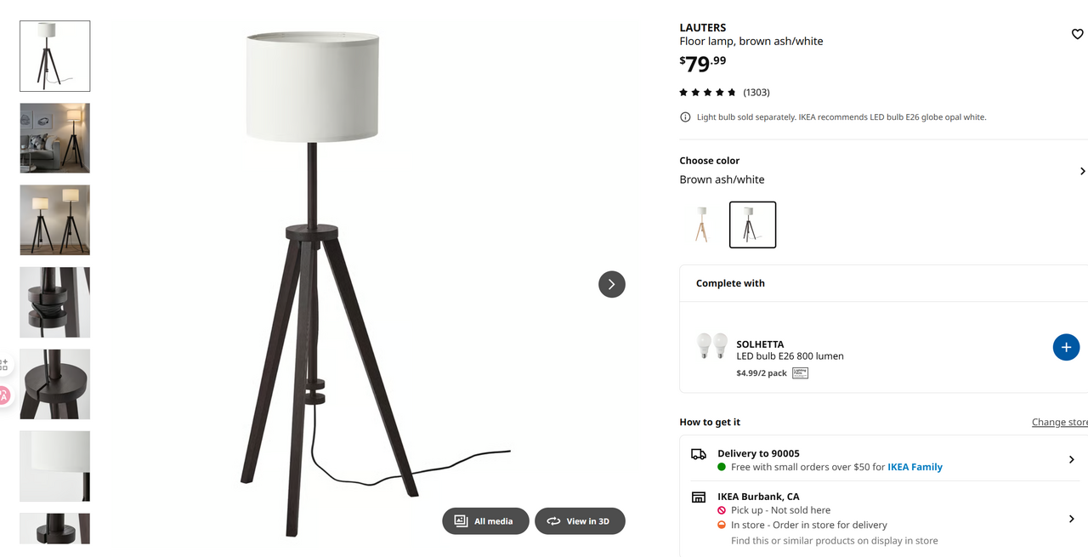Select the living room lamp thumbnail

point(55,138)
